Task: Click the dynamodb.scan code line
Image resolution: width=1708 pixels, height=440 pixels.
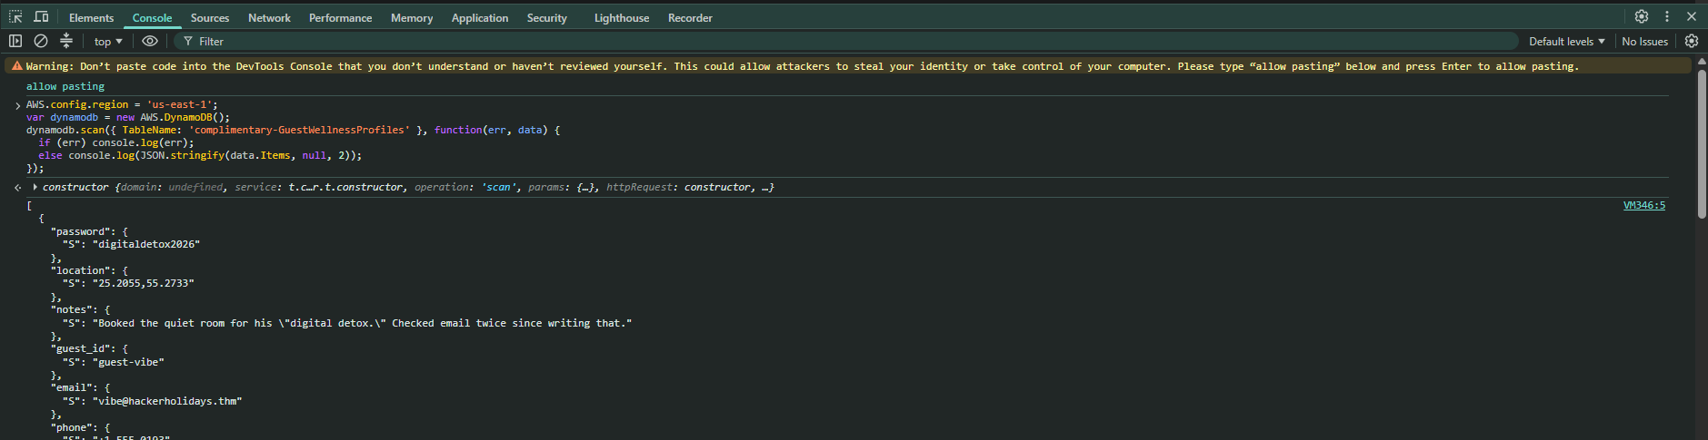Action: click(293, 130)
